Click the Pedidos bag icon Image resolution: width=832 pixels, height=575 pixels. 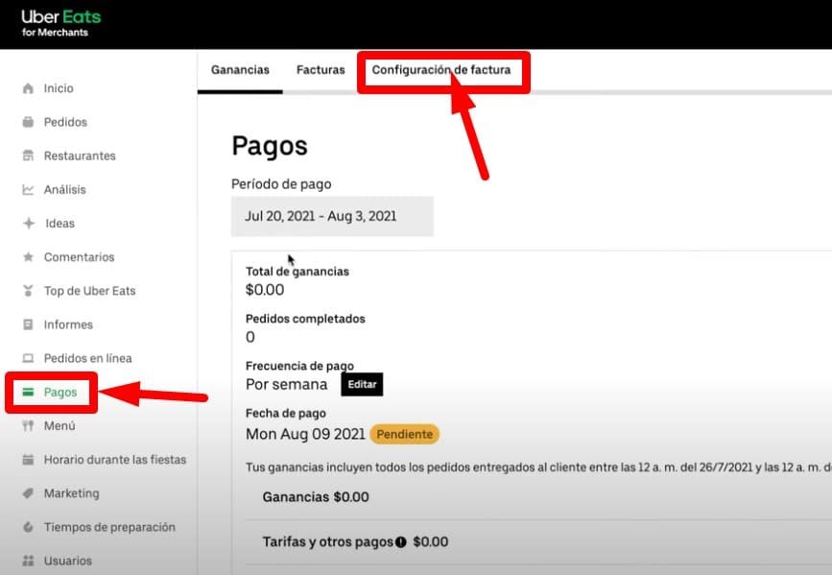(x=28, y=122)
